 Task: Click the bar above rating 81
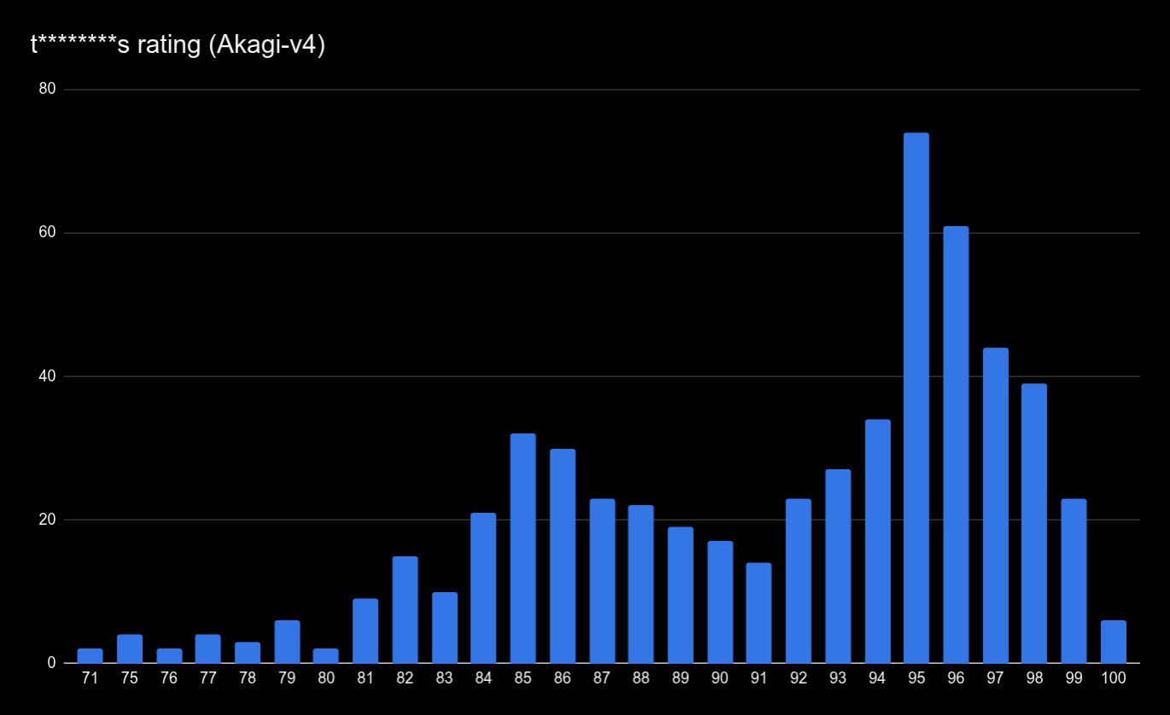click(x=365, y=631)
